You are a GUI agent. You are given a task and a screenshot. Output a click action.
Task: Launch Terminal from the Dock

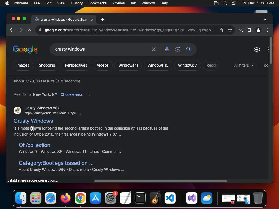pyautogui.click(x=140, y=198)
